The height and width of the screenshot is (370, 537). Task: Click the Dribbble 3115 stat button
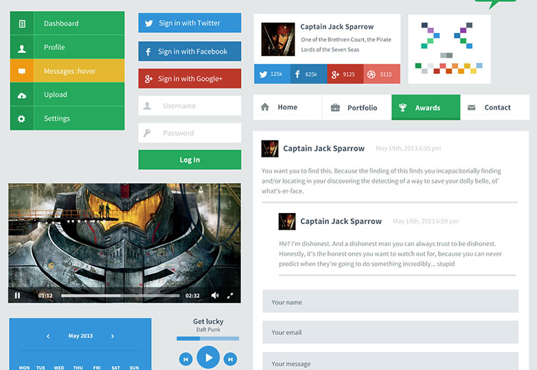coord(382,74)
